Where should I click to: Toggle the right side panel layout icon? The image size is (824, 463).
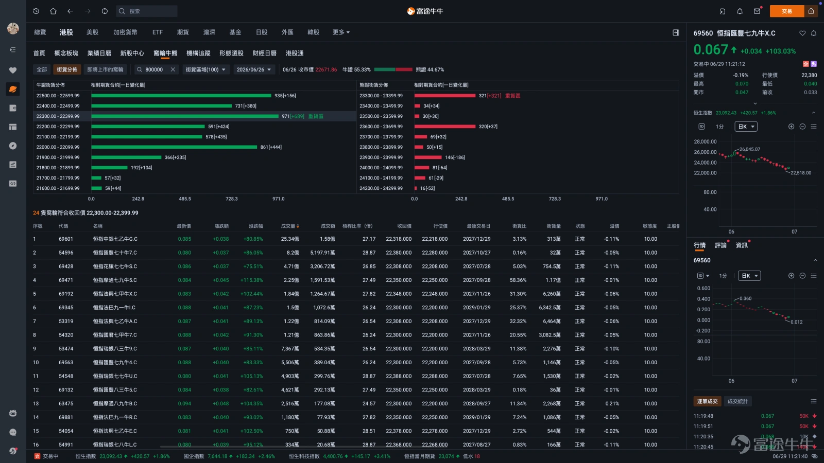click(x=676, y=32)
